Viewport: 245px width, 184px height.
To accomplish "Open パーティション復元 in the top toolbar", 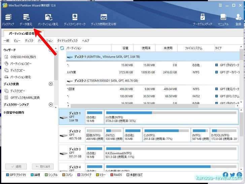I will [x=48, y=20].
